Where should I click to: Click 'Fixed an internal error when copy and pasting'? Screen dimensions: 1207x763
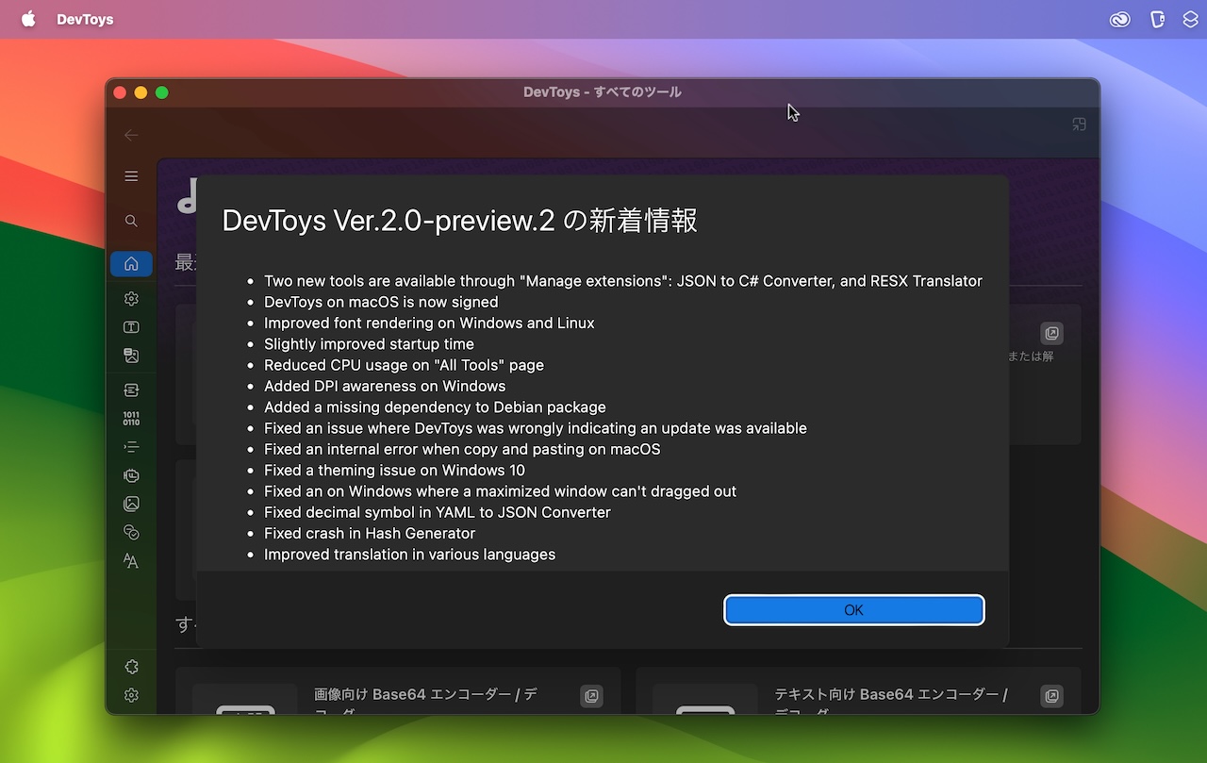pyautogui.click(x=462, y=449)
